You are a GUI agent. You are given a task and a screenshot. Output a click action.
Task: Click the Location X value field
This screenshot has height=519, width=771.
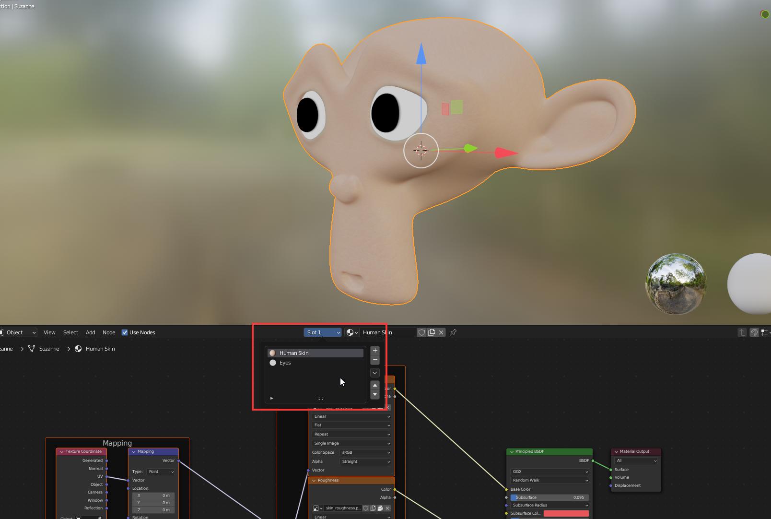(153, 495)
